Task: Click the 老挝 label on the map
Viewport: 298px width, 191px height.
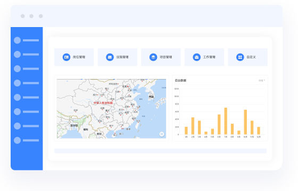Action: point(99,134)
